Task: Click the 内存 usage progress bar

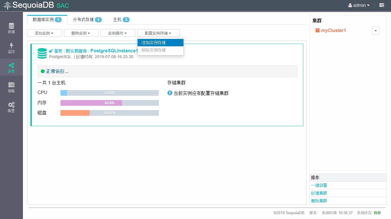Action: (x=110, y=103)
